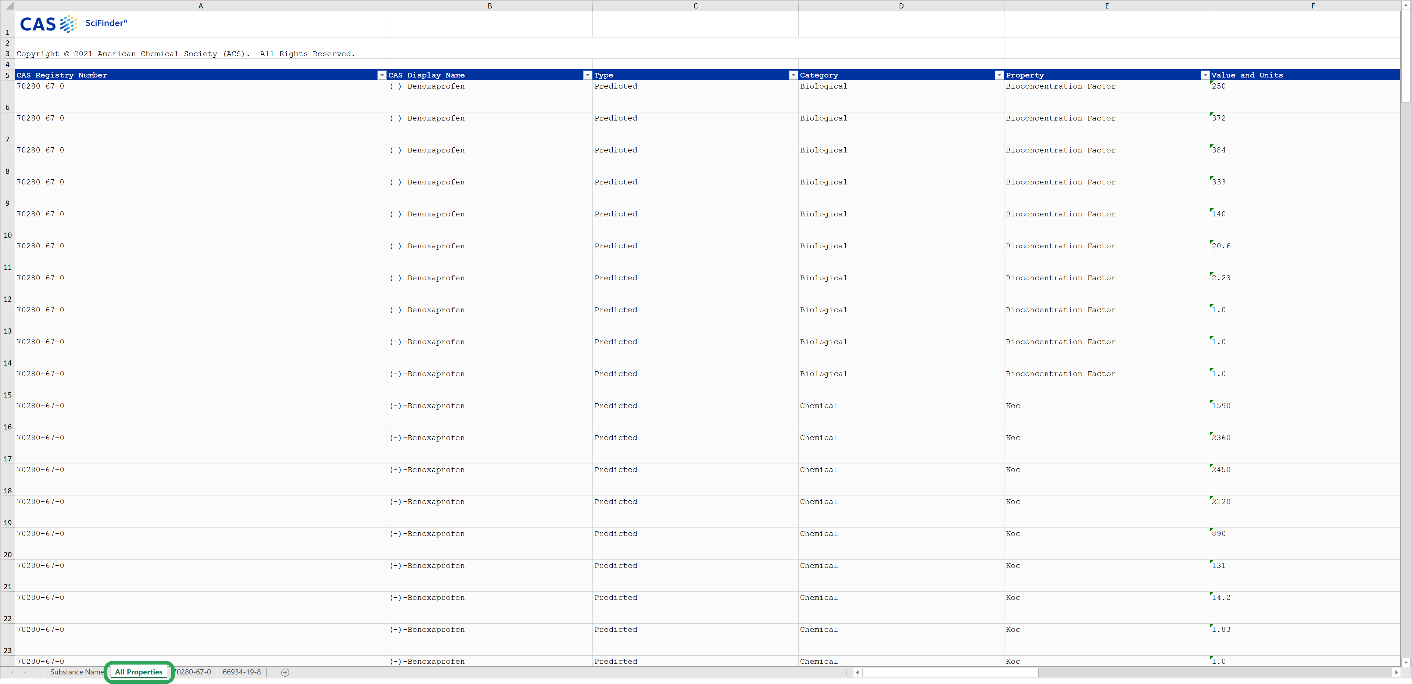The width and height of the screenshot is (1412, 684).
Task: Open the Category column filter dropdown
Action: coord(999,75)
